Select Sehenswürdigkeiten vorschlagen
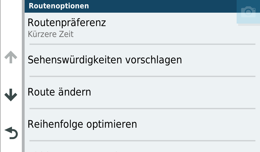This screenshot has height=152, width=260. click(x=105, y=60)
